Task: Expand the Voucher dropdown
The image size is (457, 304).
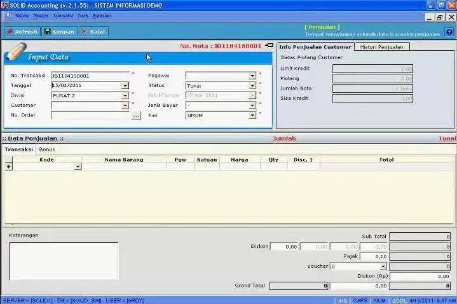Action: [383, 266]
